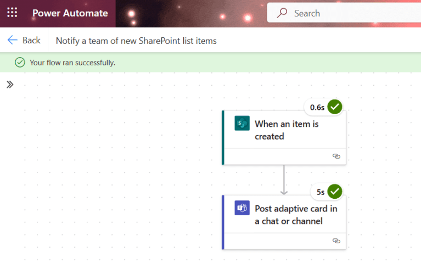Click the flow name 'Notify a team of new SharePoint list items'
Viewport: 421px width, 263px height.
136,41
